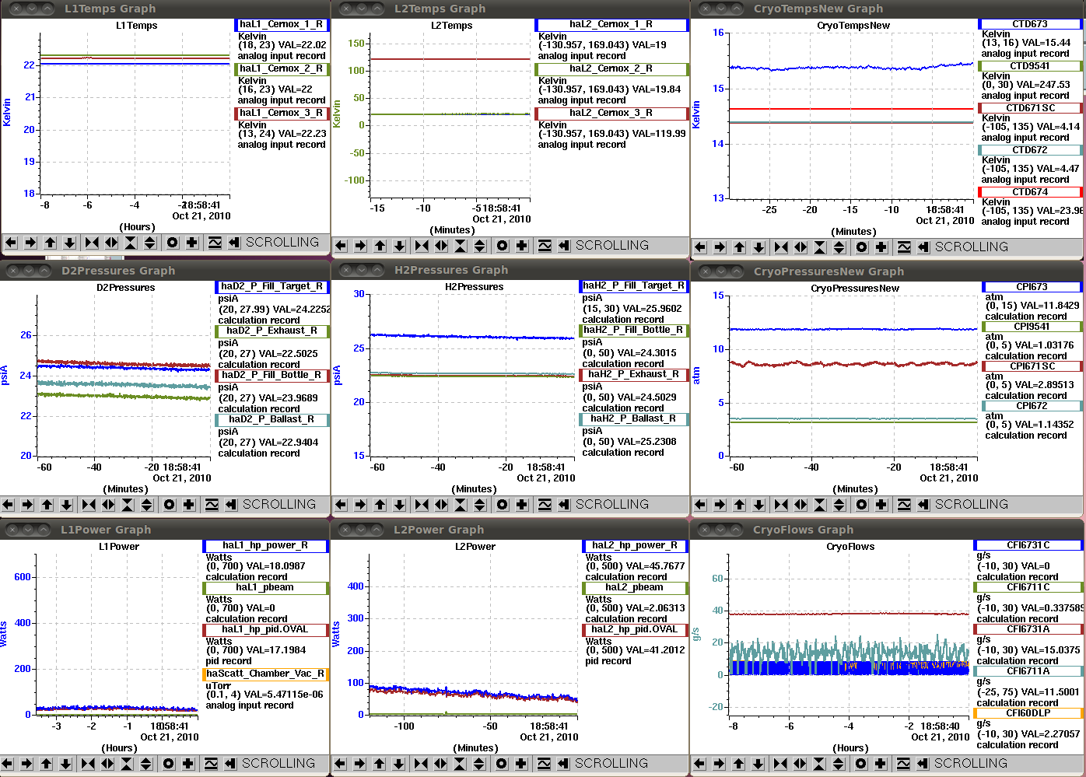
Task: Click up arrow in L1Temps Graph toolbar
Action: pos(50,243)
